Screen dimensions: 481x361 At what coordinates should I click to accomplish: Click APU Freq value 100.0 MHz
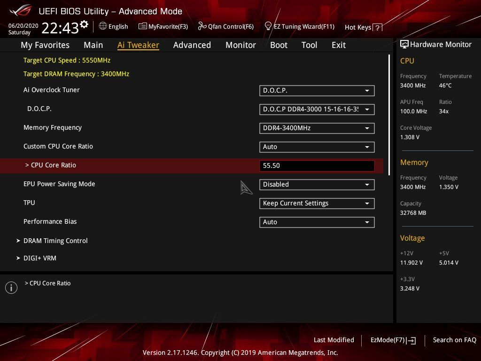coord(413,111)
